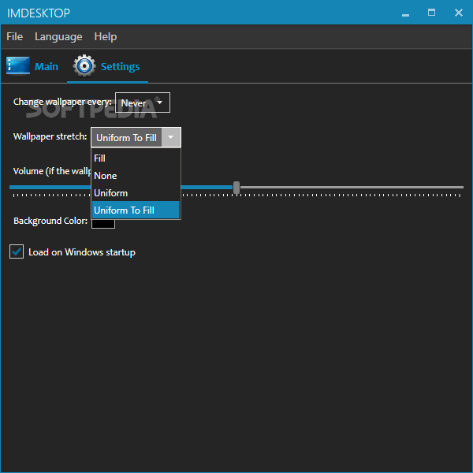Switch to the Main tab label
This screenshot has height=473, width=473.
pyautogui.click(x=47, y=66)
